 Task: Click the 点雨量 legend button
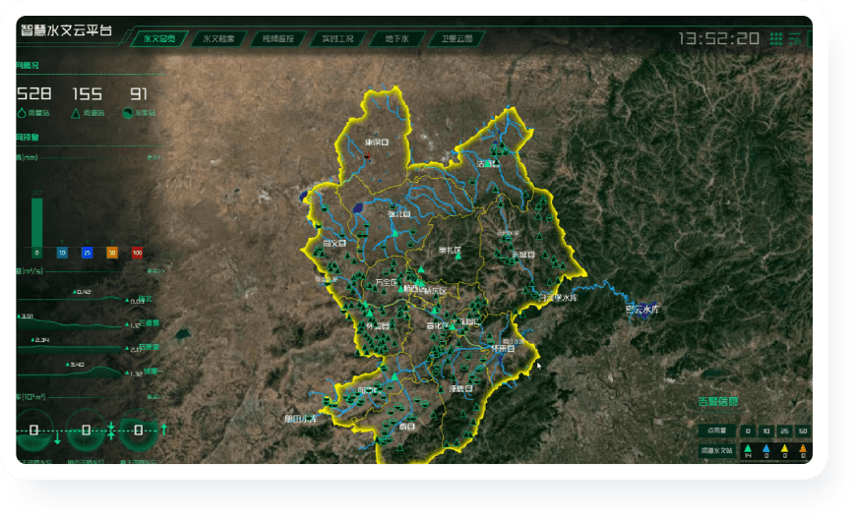click(x=717, y=431)
